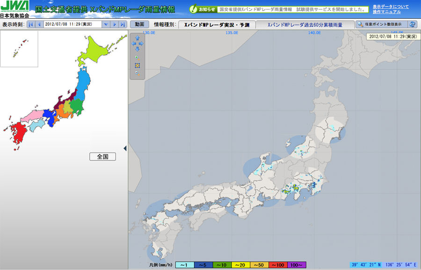Screen dimensions: 421x270
Task: Click the 135.0E longitude label
Action: (232, 33)
